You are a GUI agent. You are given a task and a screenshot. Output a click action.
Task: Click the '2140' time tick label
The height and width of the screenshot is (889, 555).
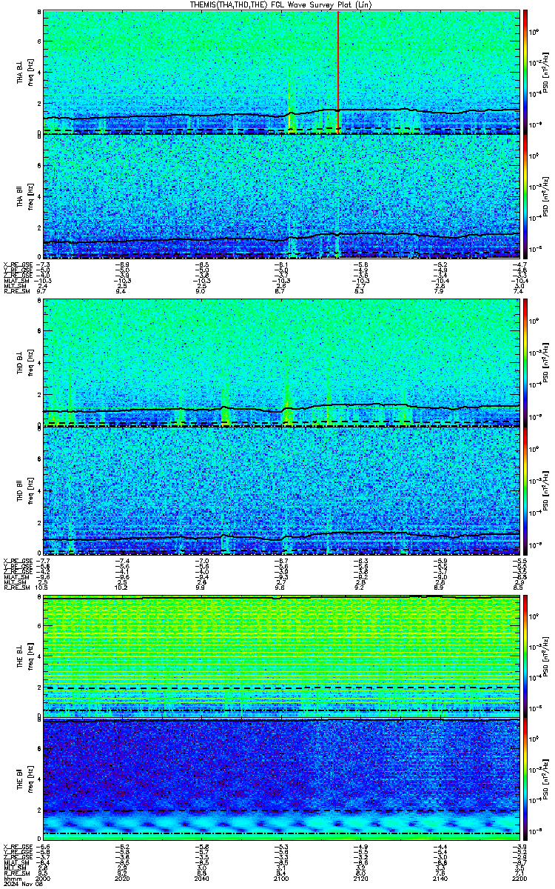tap(440, 878)
